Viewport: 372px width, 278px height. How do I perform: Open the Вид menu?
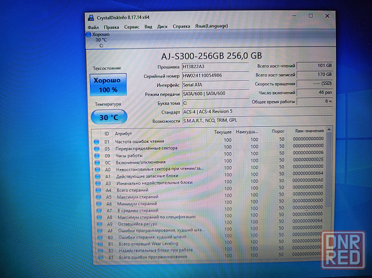click(x=148, y=27)
